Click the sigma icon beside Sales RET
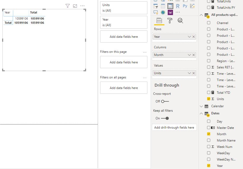Image resolution: width=243 pixels, height=169 pixels. point(213,67)
